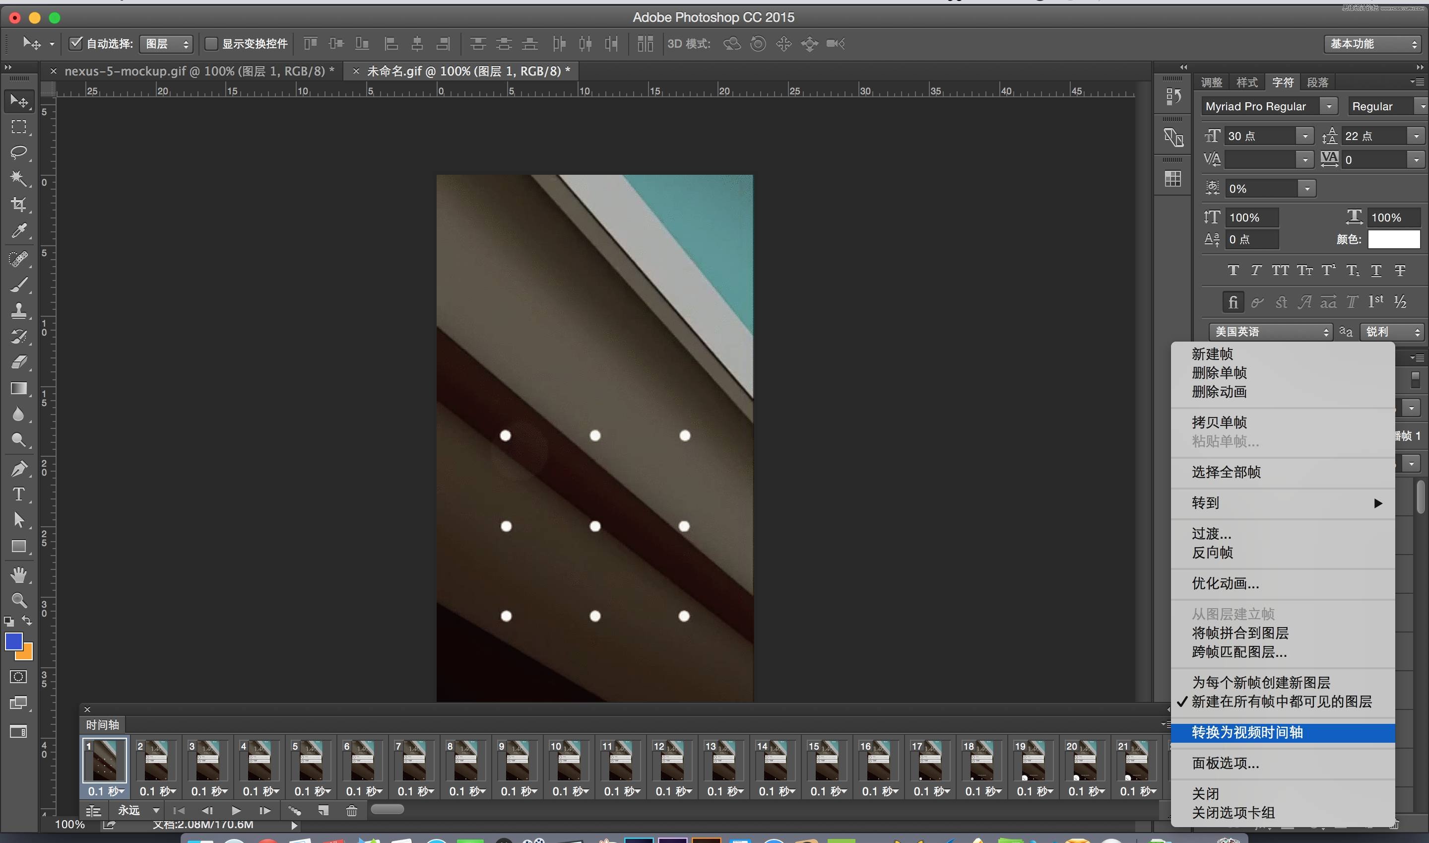Toggle the Auto-Select checkbox
Viewport: 1429px width, 843px height.
(x=75, y=43)
